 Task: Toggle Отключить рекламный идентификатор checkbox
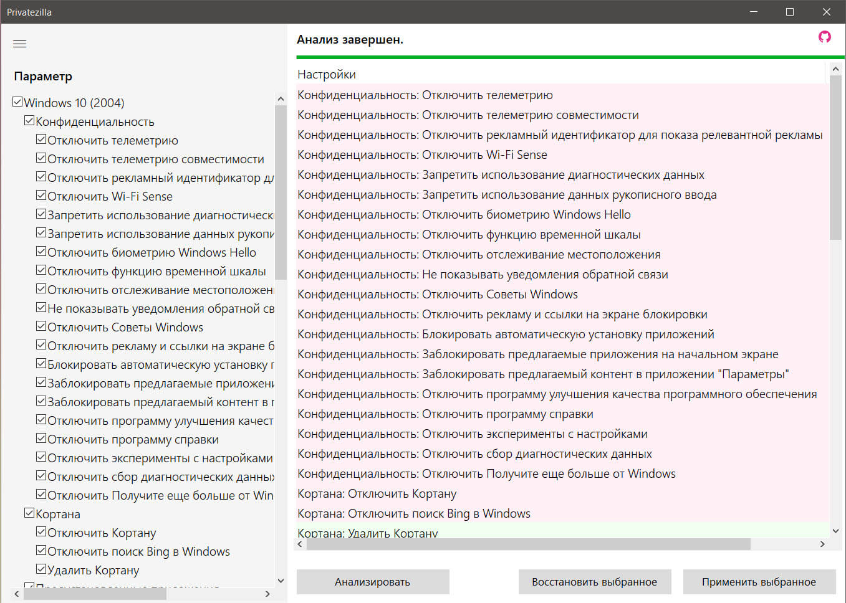click(41, 177)
